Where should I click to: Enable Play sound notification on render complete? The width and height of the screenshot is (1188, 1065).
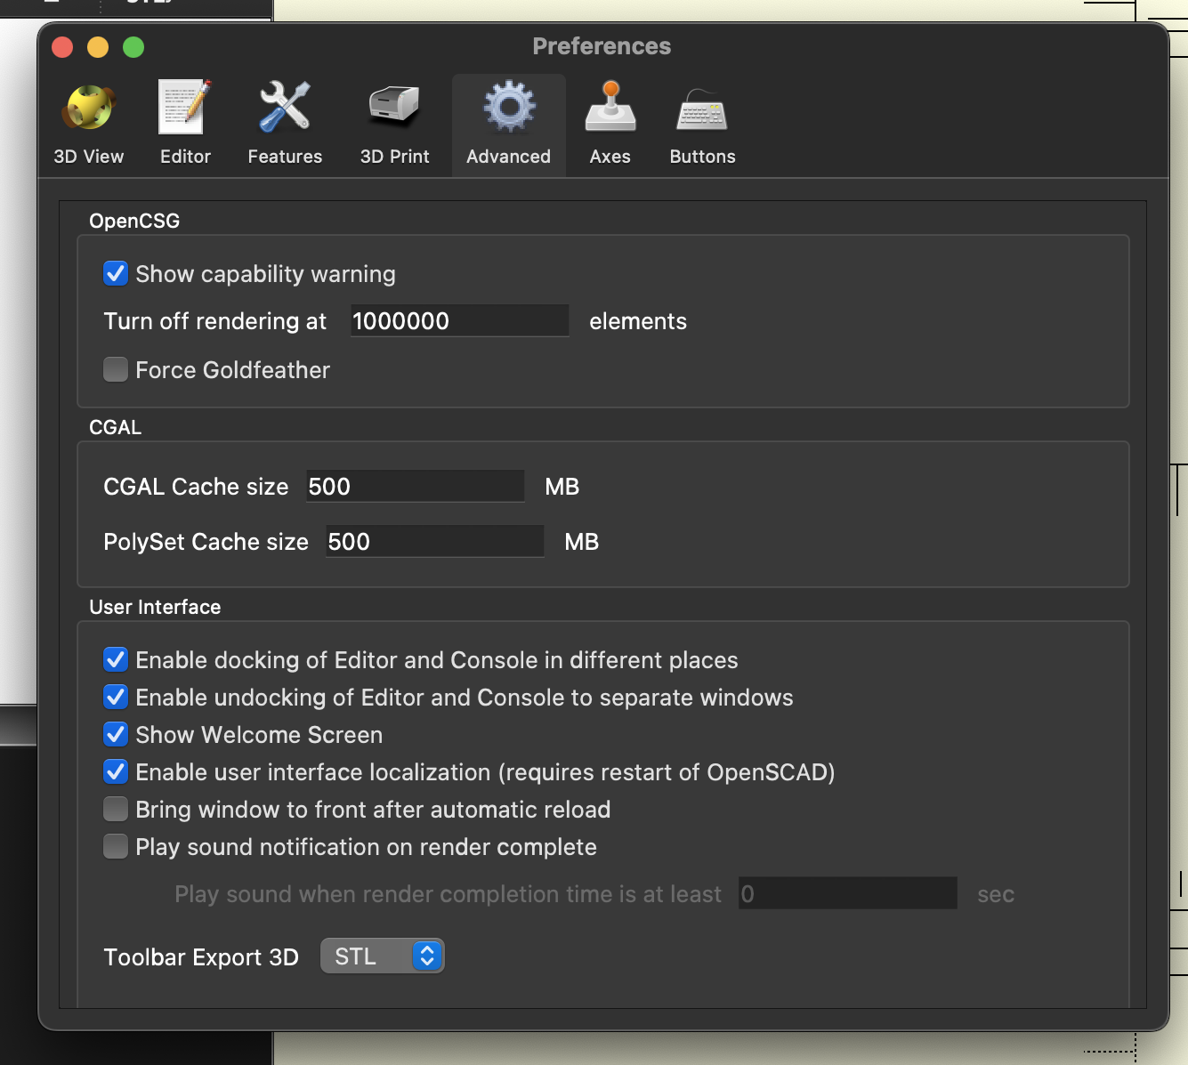[116, 847]
